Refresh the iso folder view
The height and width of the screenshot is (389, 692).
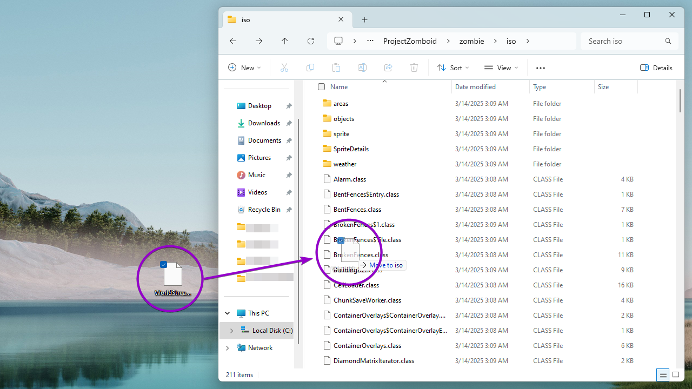point(310,41)
